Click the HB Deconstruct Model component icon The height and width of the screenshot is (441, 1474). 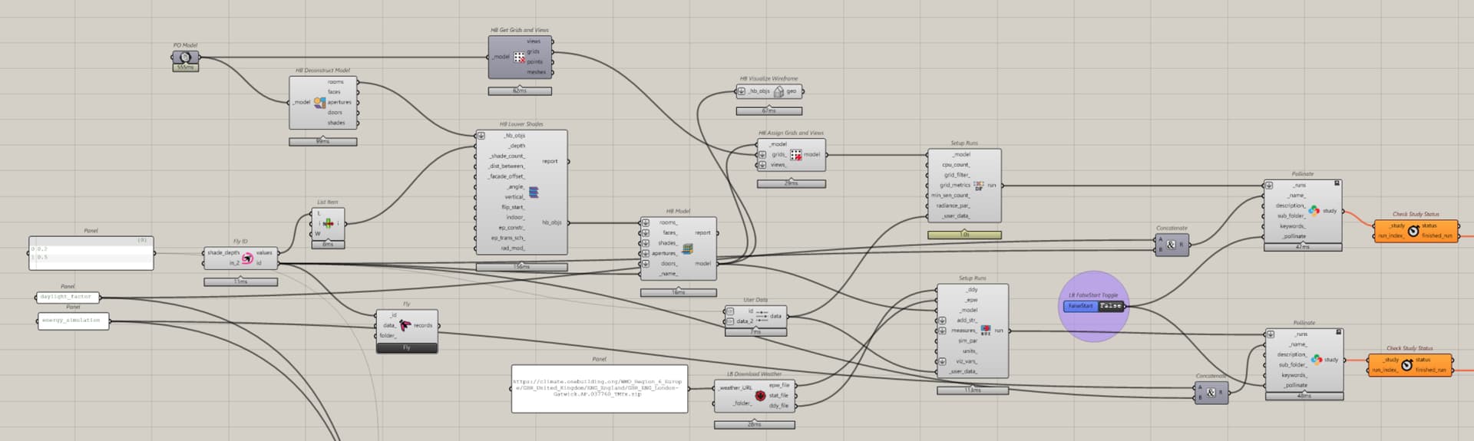click(x=319, y=102)
